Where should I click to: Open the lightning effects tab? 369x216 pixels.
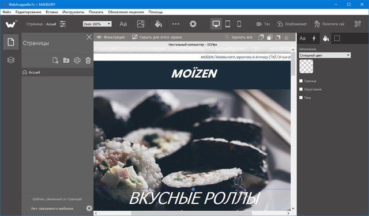314,39
